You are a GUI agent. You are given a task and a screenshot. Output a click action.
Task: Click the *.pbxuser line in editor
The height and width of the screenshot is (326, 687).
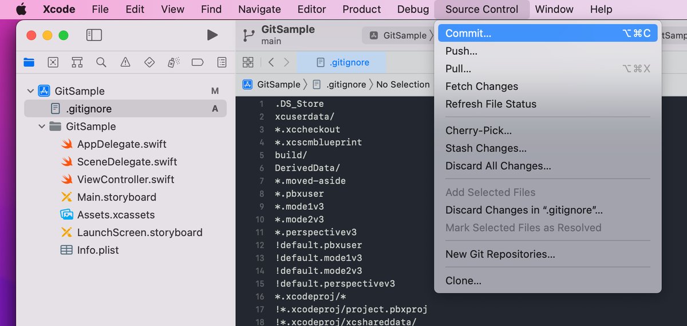299,194
